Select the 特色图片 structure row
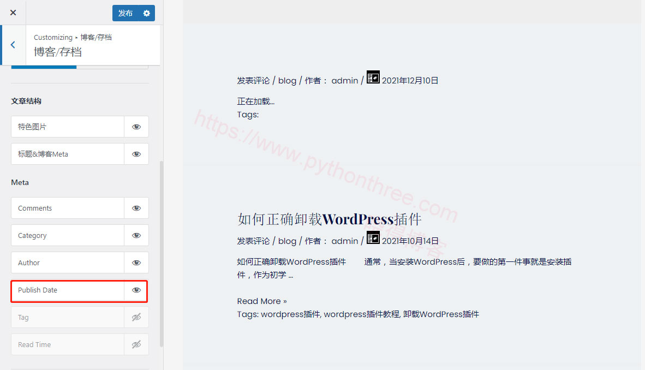 tap(68, 127)
